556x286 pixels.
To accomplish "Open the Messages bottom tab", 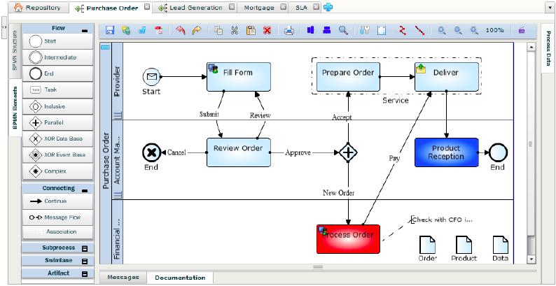I will [x=123, y=278].
